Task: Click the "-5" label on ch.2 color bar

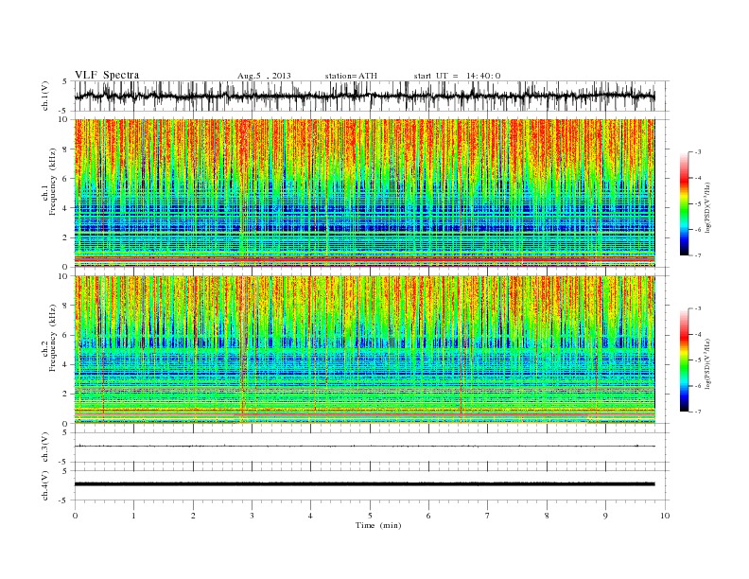Action: click(698, 360)
